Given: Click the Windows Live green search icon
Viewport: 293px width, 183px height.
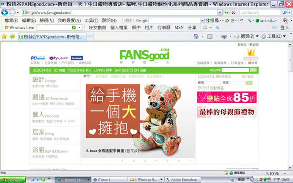Looking at the screenshot, I should click(74, 27).
